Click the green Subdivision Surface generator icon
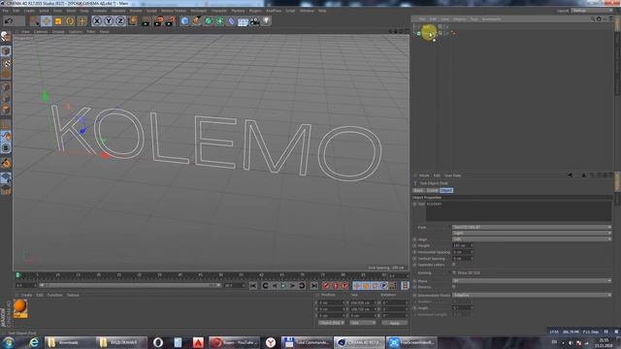 click(x=208, y=21)
